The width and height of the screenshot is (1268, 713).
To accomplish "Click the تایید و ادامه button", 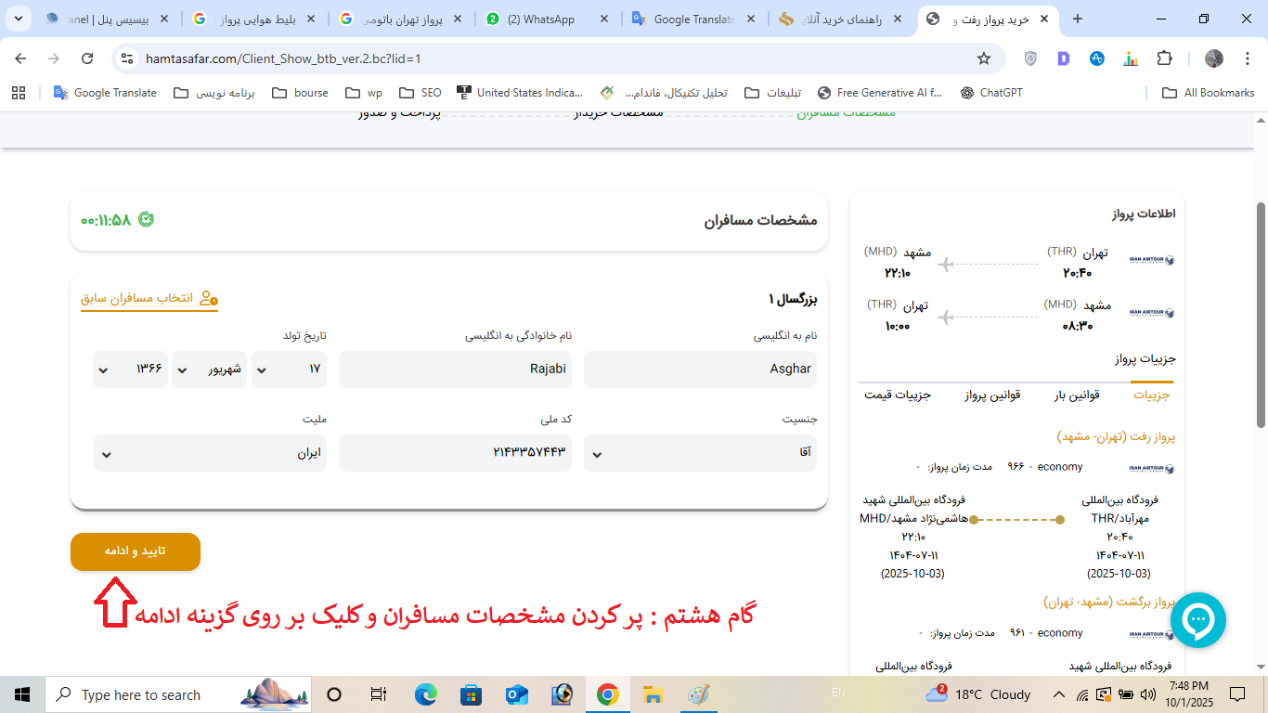I will click(136, 551).
